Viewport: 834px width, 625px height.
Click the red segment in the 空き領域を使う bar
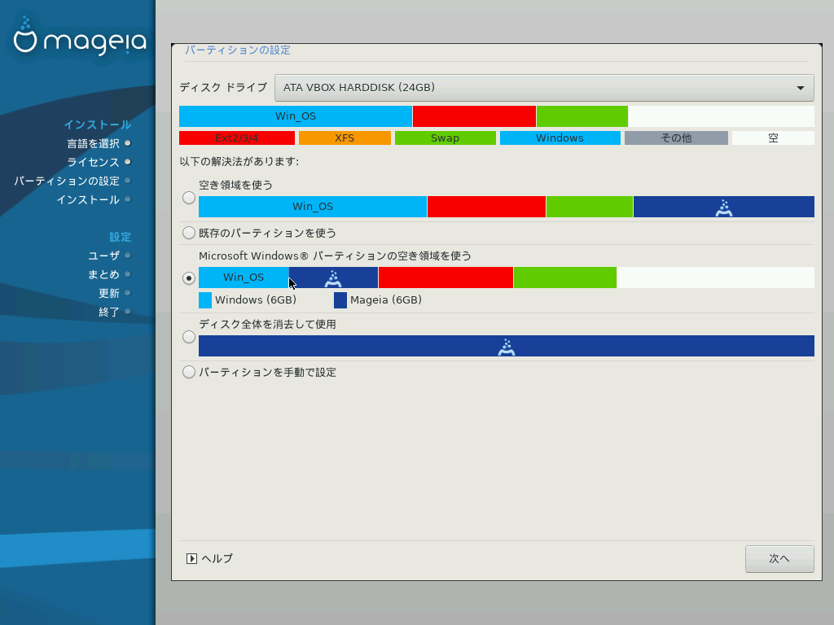tap(487, 207)
